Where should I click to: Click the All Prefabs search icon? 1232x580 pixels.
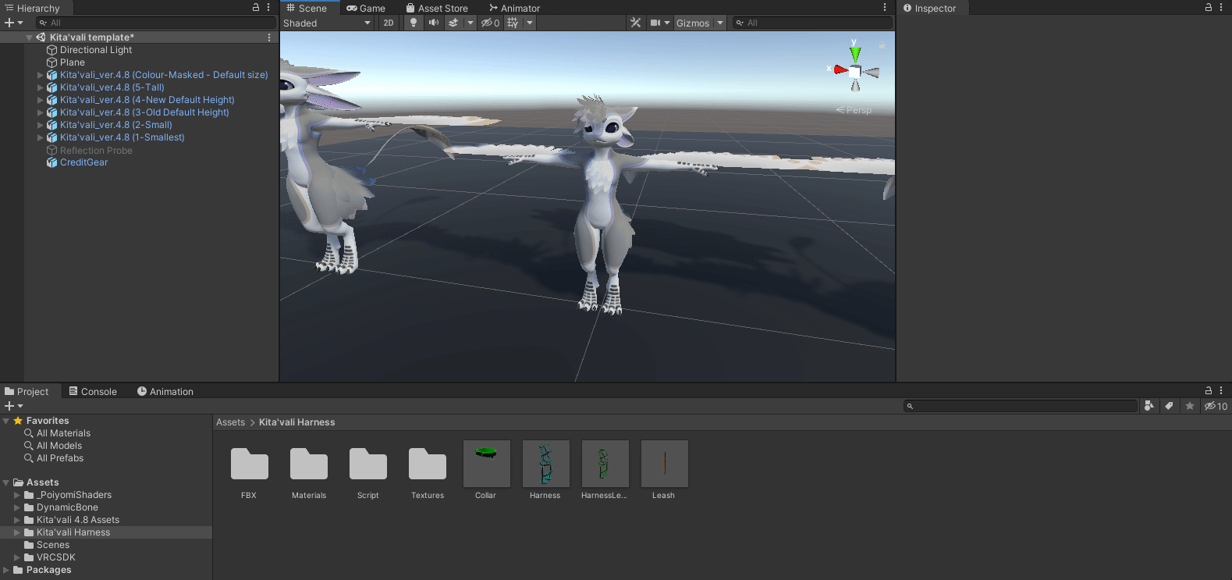(29, 458)
